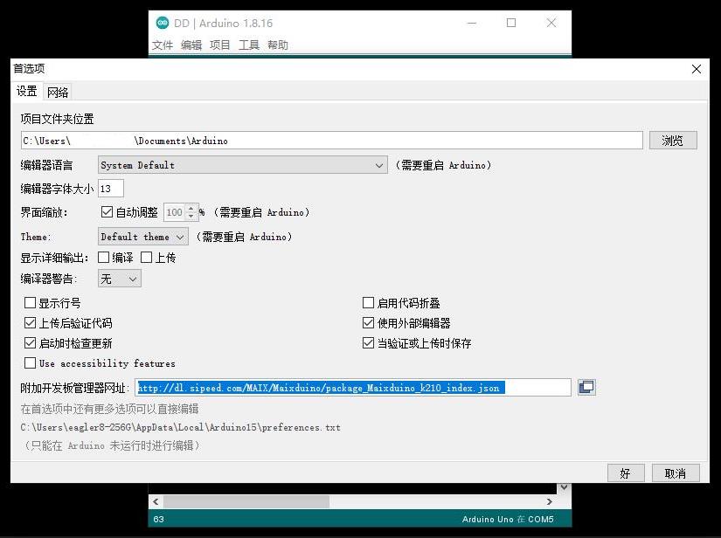Click the vertical scroll down arrow in Arduino window
The width and height of the screenshot is (721, 538).
pos(564,487)
